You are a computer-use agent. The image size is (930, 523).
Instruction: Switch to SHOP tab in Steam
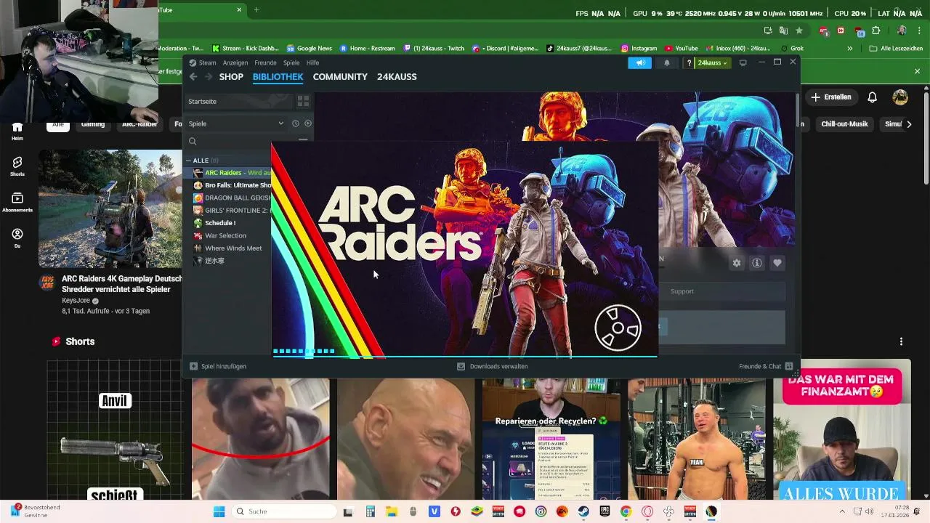click(231, 76)
